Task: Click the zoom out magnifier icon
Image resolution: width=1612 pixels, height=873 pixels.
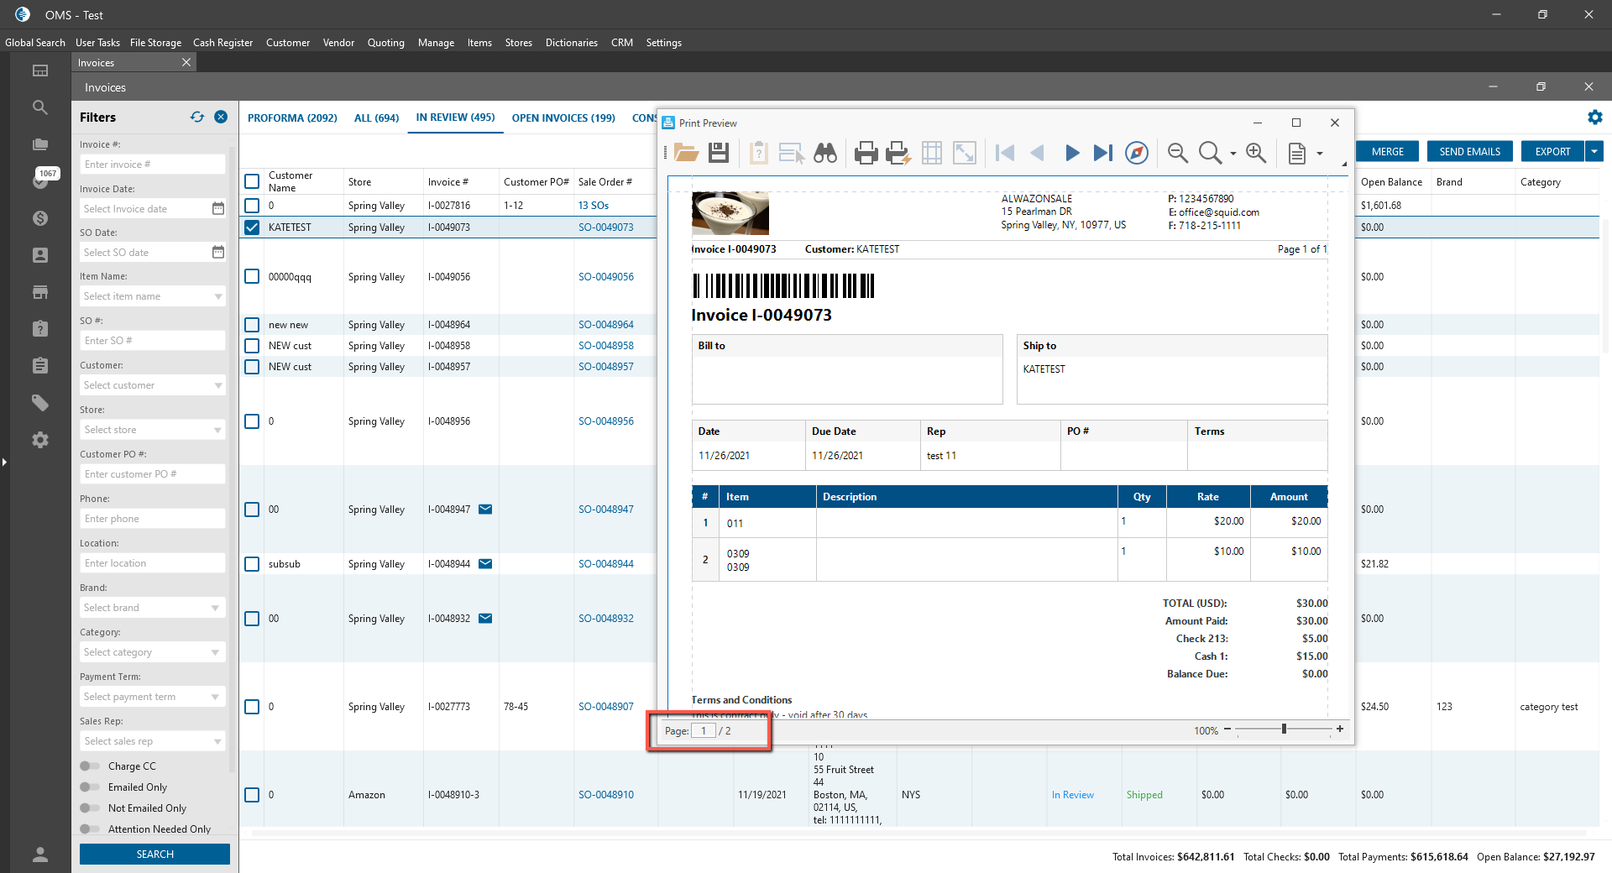Action: pos(1177,153)
